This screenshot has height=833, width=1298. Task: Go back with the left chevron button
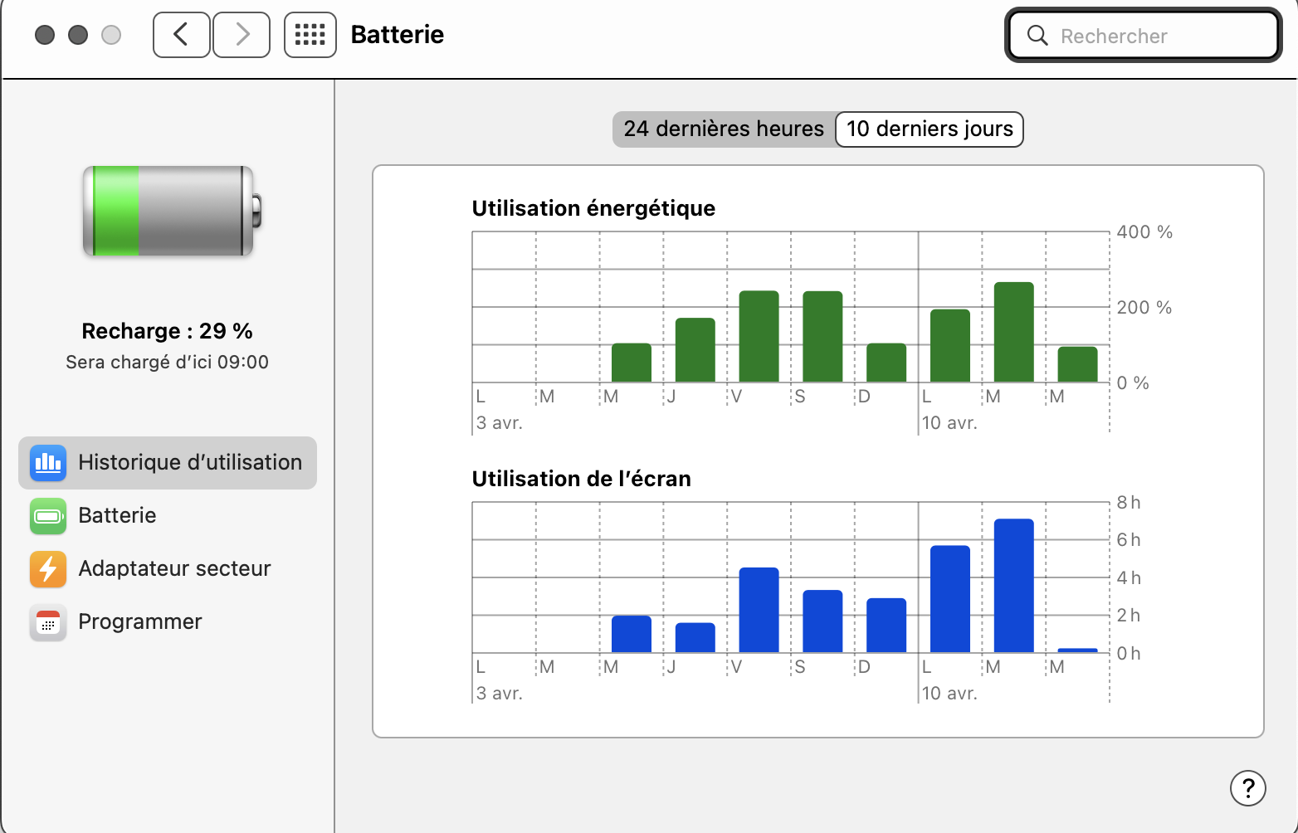pos(181,35)
